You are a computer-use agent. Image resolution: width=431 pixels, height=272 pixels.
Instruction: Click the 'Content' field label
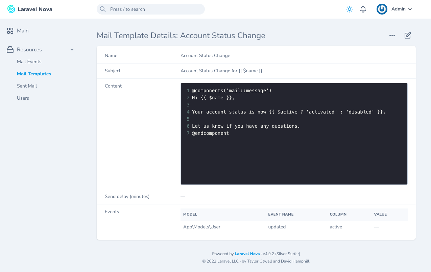[x=113, y=86]
